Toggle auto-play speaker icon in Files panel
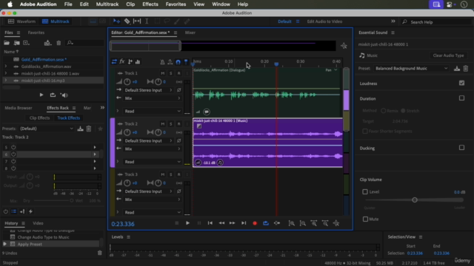 pyautogui.click(x=64, y=95)
